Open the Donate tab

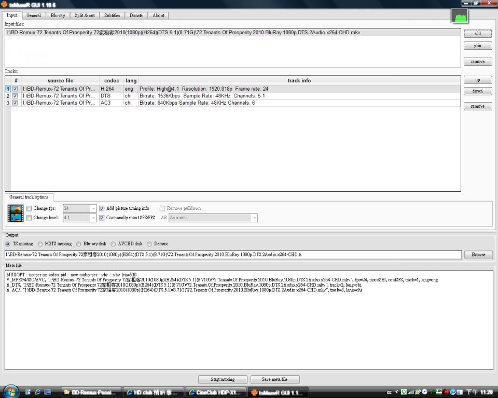[136, 16]
